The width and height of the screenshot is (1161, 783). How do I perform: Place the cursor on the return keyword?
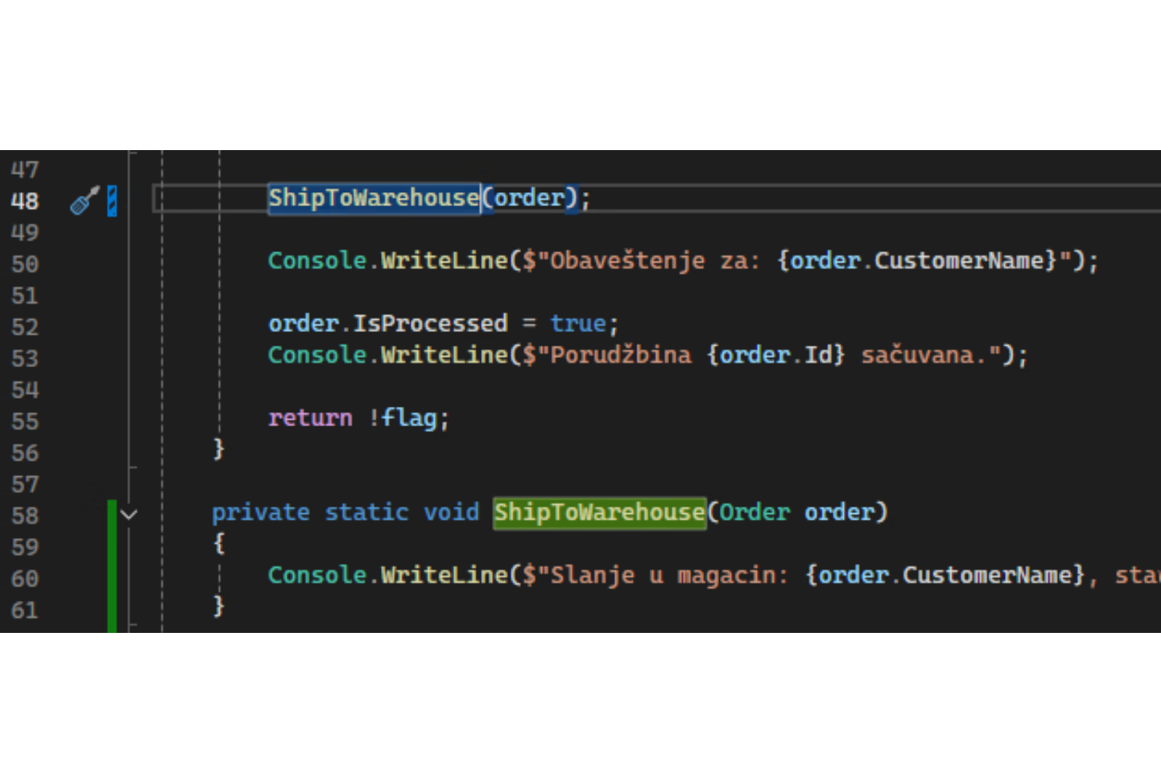[310, 418]
